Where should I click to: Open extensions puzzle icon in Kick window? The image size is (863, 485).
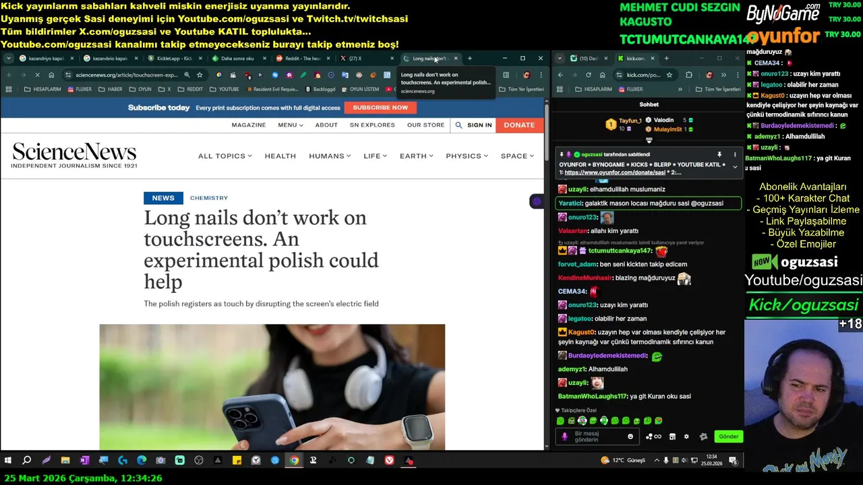(688, 75)
